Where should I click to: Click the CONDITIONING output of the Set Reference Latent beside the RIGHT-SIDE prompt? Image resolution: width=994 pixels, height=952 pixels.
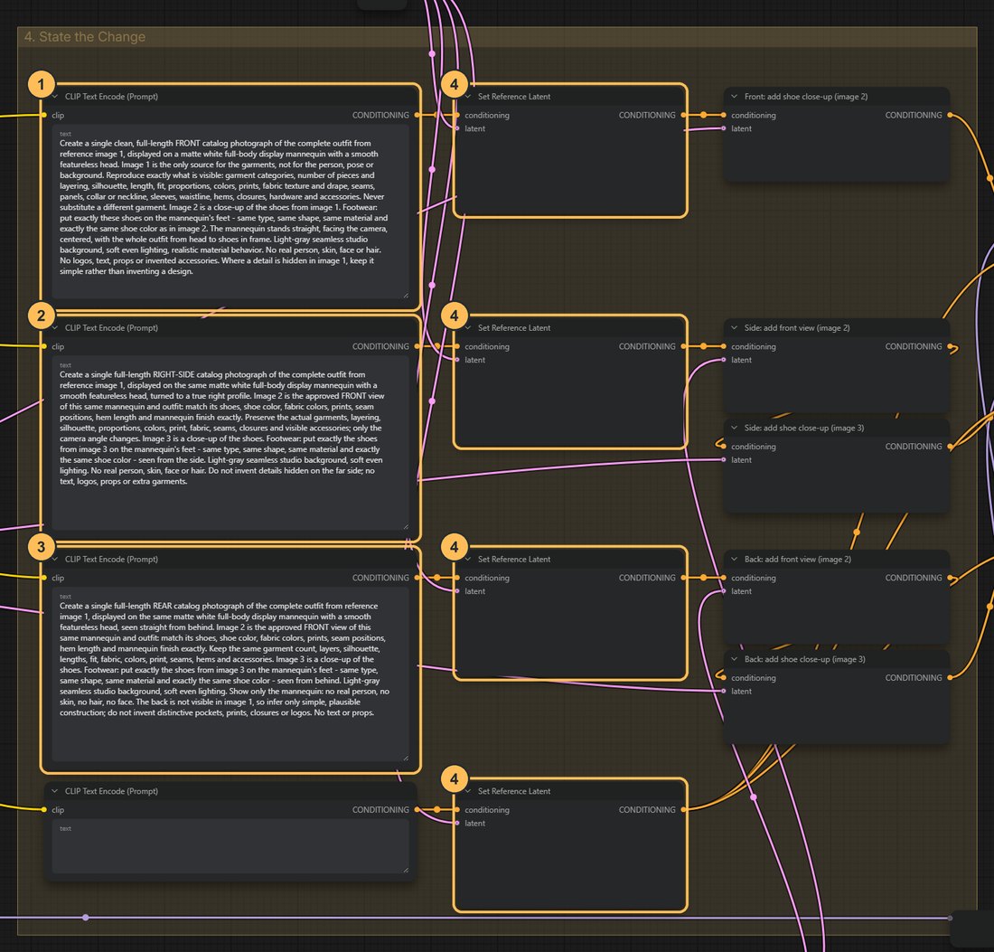[683, 346]
